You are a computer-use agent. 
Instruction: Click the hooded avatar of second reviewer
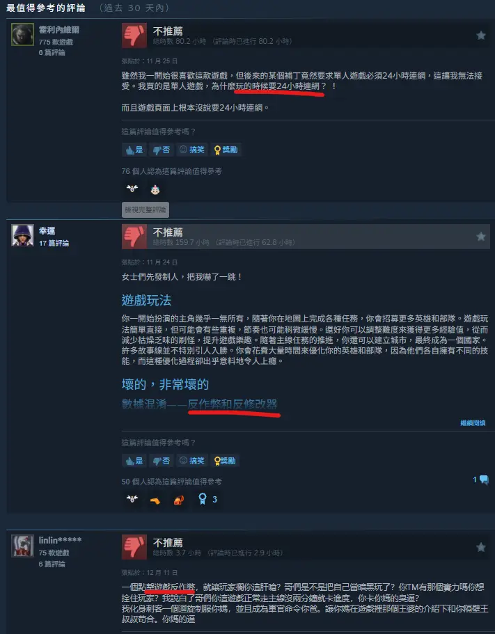(23, 235)
